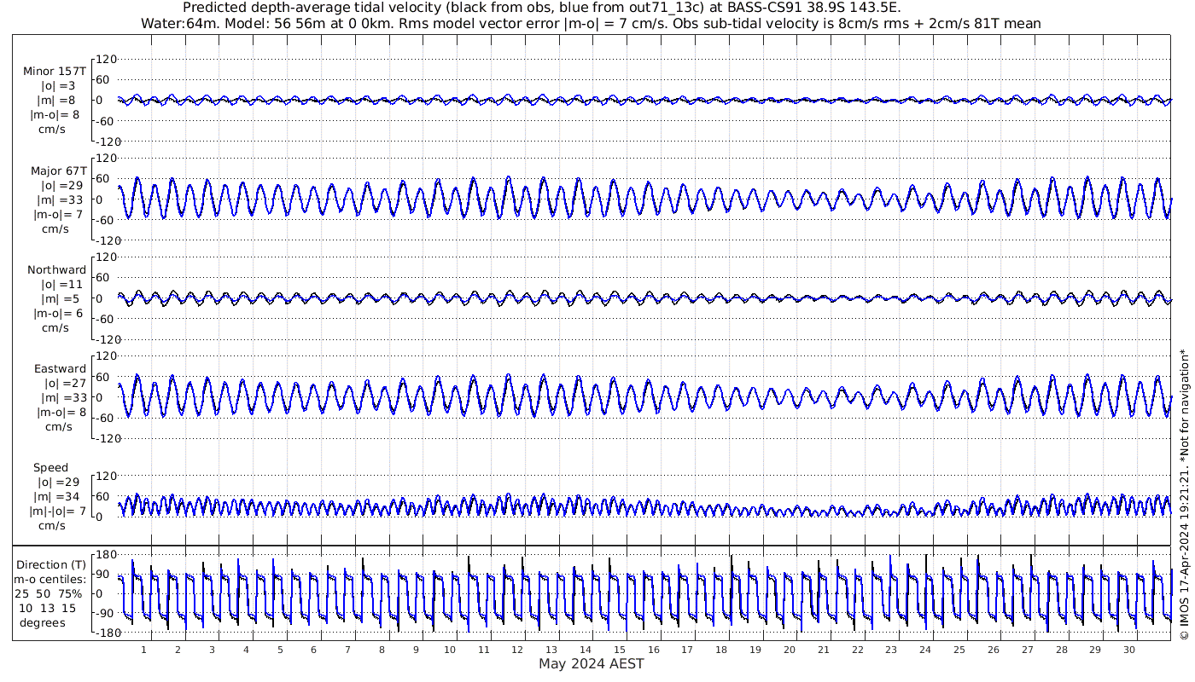Screen dimensions: 1195x682
Task: Click day '15' on the date axis
Action: click(619, 650)
